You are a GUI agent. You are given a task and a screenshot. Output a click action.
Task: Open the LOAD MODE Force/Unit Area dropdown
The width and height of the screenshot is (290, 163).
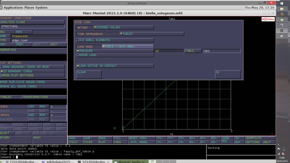coord(128,47)
